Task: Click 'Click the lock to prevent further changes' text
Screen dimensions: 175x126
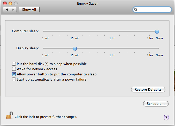Action: point(46,117)
